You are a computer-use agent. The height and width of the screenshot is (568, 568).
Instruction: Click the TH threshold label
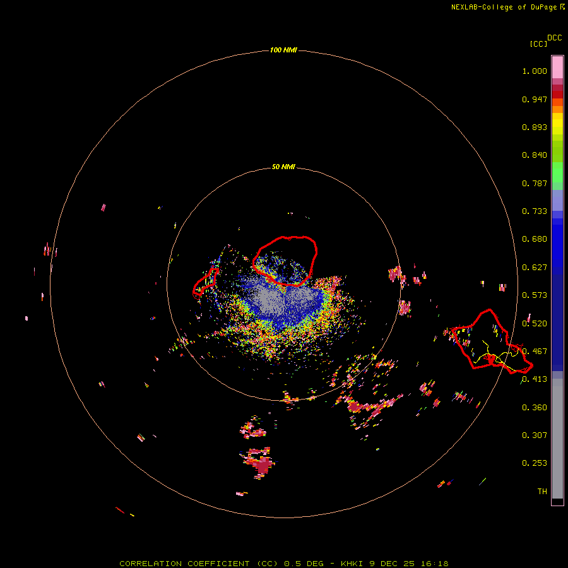[542, 492]
